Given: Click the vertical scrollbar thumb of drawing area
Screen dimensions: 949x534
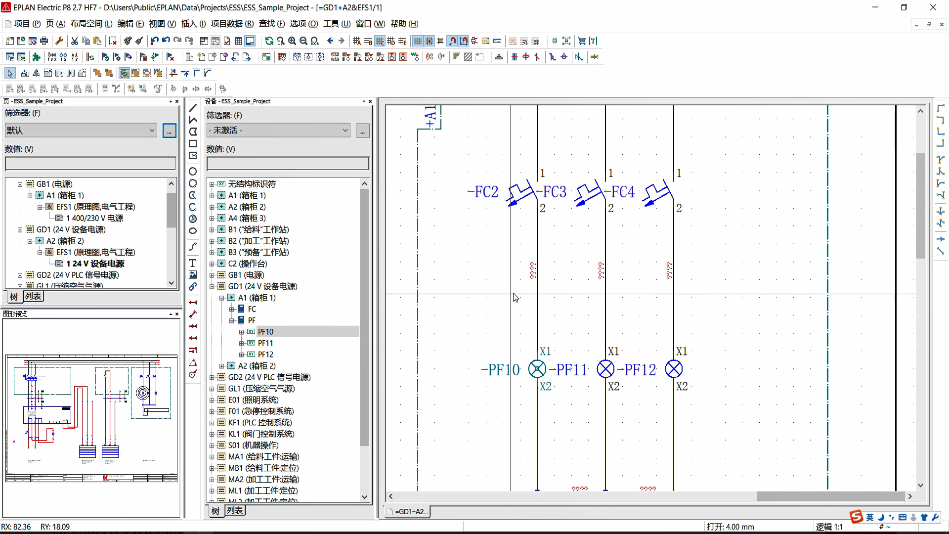Looking at the screenshot, I should 920,205.
